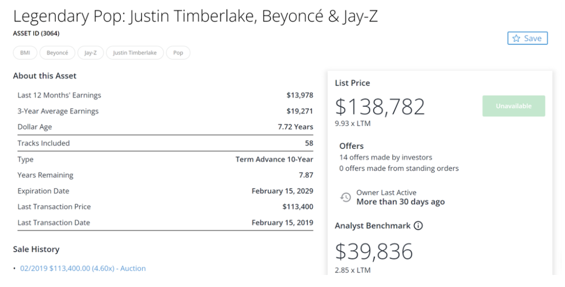The image size is (565, 287).
Task: Click the Pop genre tag
Action: point(178,53)
